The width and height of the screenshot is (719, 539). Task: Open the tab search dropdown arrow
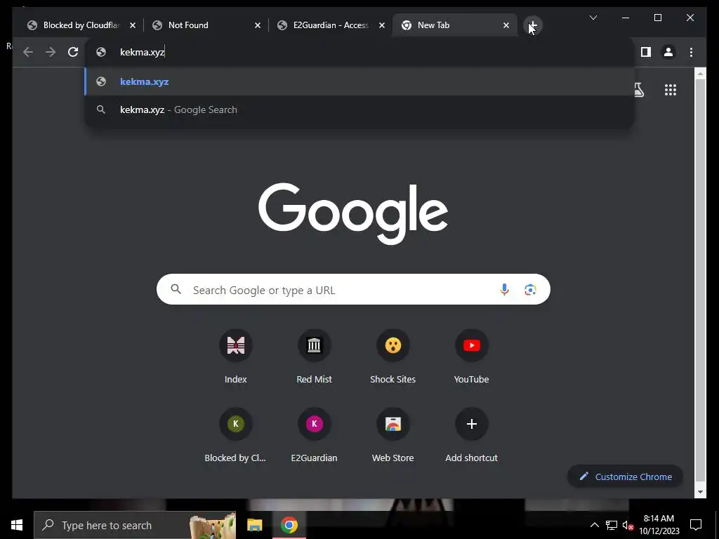593,18
